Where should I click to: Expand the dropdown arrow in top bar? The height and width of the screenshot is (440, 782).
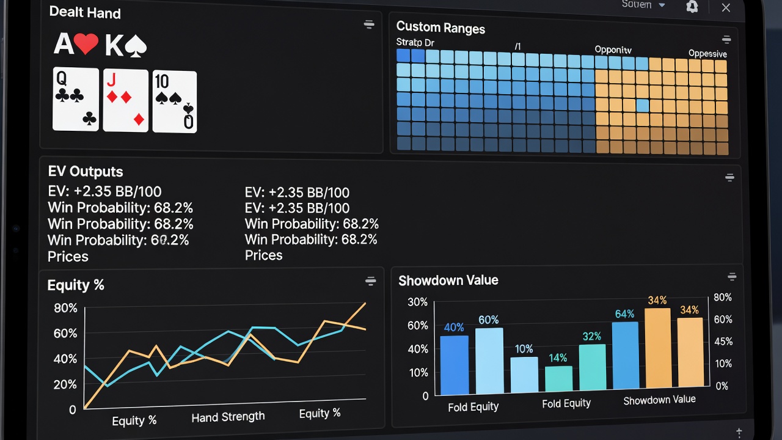tap(662, 5)
